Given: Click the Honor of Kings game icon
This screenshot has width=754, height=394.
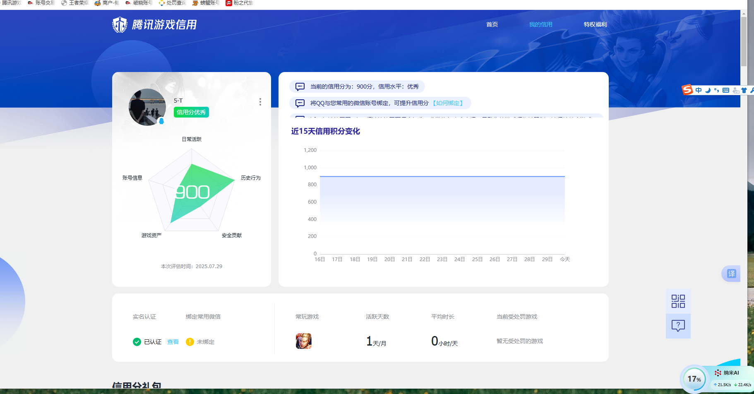Looking at the screenshot, I should click(304, 341).
